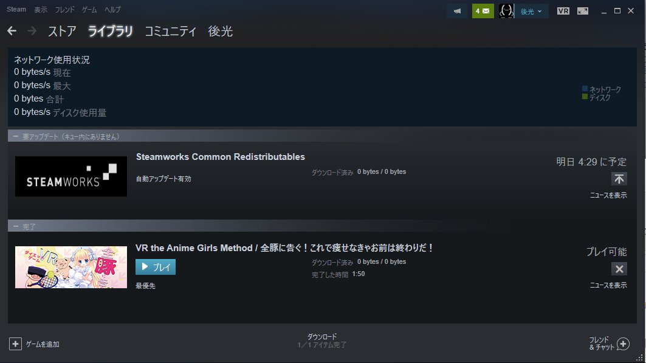The height and width of the screenshot is (363, 646).
Task: Open the ヘルプ menu
Action: coord(112,10)
